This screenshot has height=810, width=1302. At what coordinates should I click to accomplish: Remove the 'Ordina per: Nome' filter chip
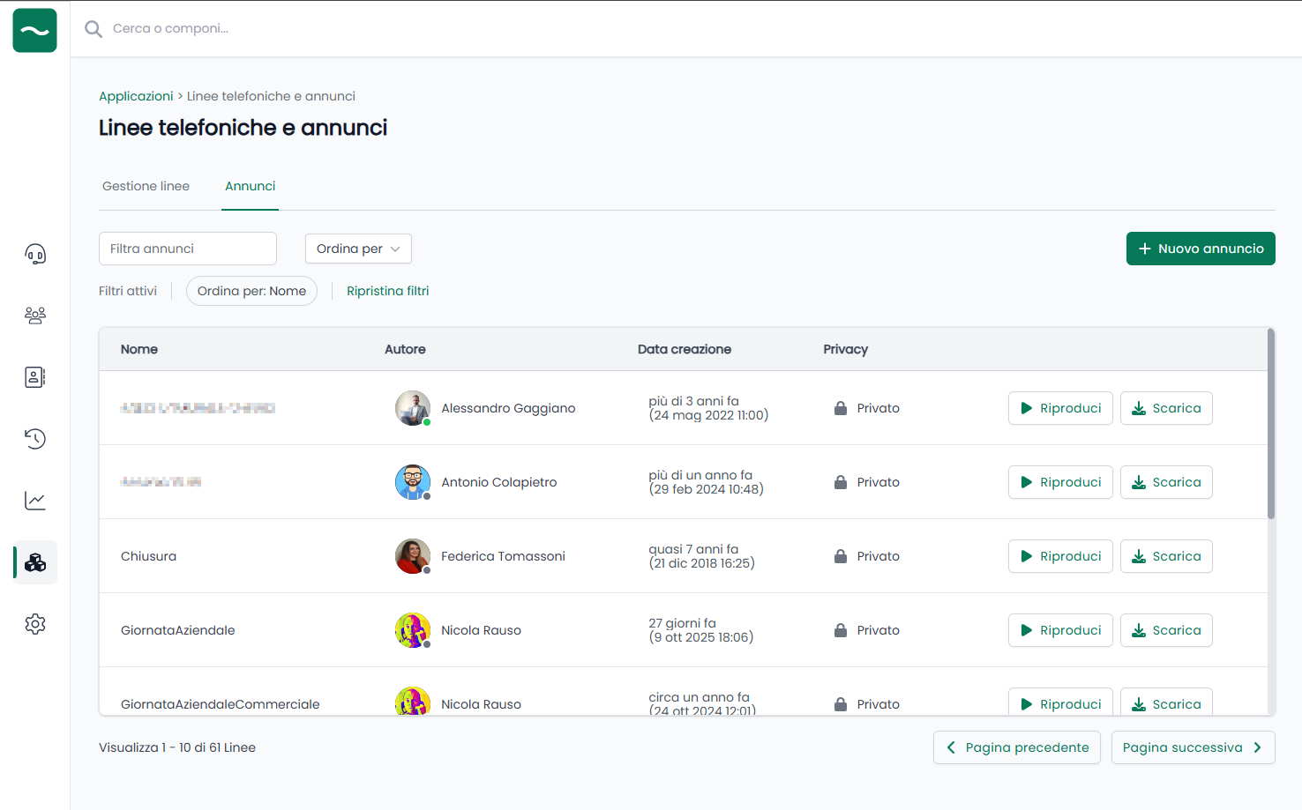[251, 291]
